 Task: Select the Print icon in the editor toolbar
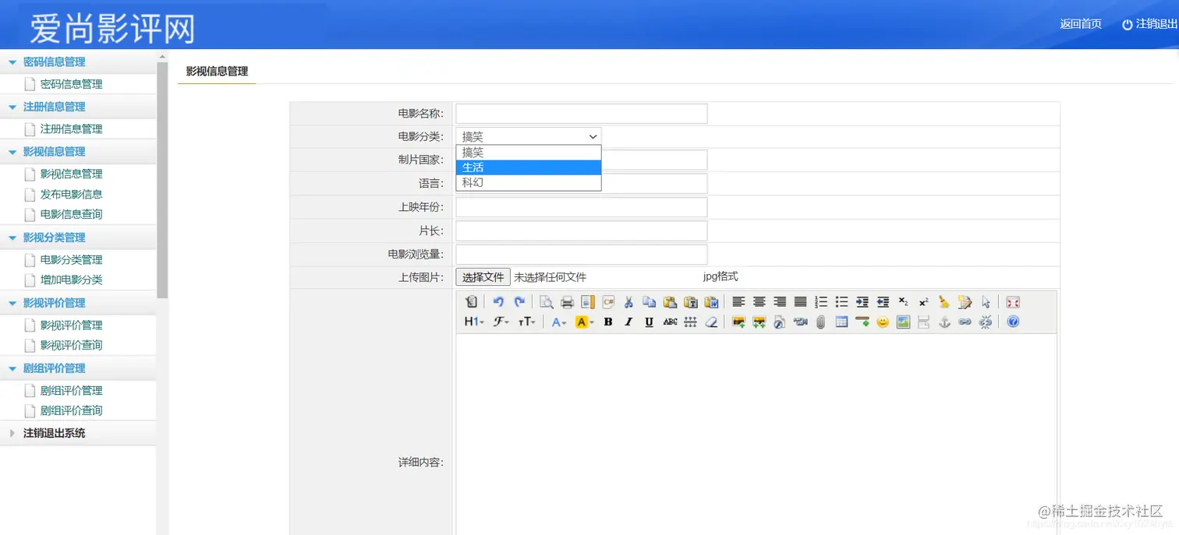coord(567,302)
